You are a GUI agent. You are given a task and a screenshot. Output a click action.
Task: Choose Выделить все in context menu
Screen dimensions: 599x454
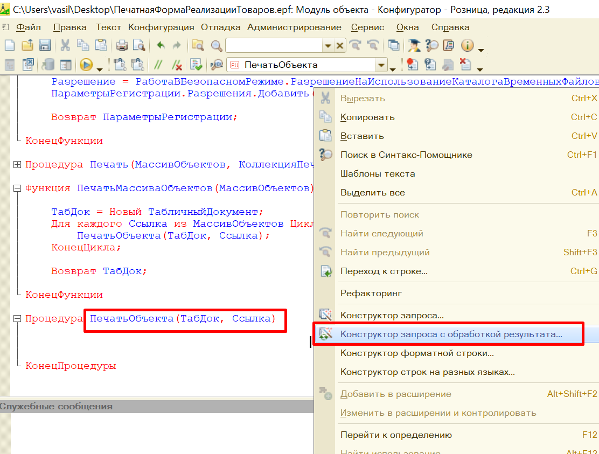tap(456, 193)
